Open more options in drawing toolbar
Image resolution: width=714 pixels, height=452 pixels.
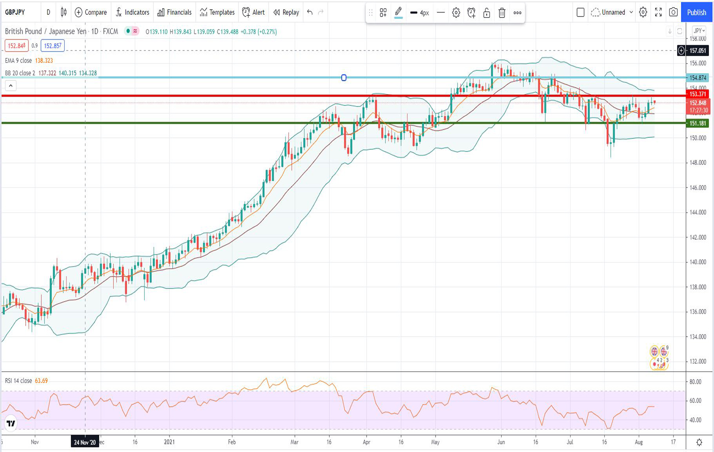click(x=517, y=13)
